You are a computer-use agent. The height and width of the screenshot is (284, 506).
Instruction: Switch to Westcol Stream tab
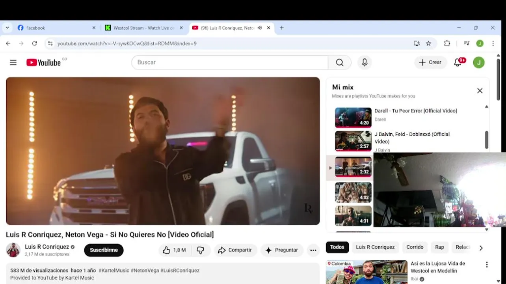(143, 28)
